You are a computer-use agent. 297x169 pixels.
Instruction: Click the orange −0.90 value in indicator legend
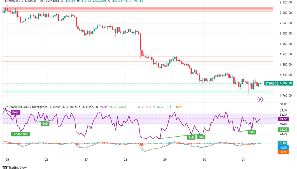point(178,107)
